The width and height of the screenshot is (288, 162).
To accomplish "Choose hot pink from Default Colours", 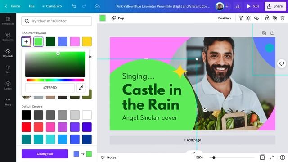I will click(x=50, y=127).
